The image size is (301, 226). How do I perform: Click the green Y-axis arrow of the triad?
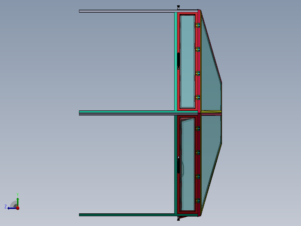tap(18, 202)
